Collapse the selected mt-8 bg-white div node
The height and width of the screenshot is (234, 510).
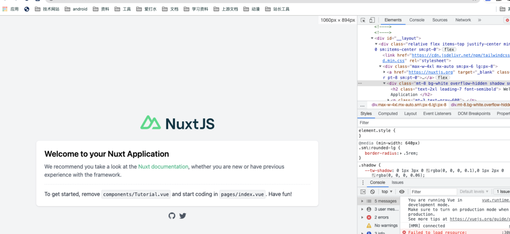[385, 83]
